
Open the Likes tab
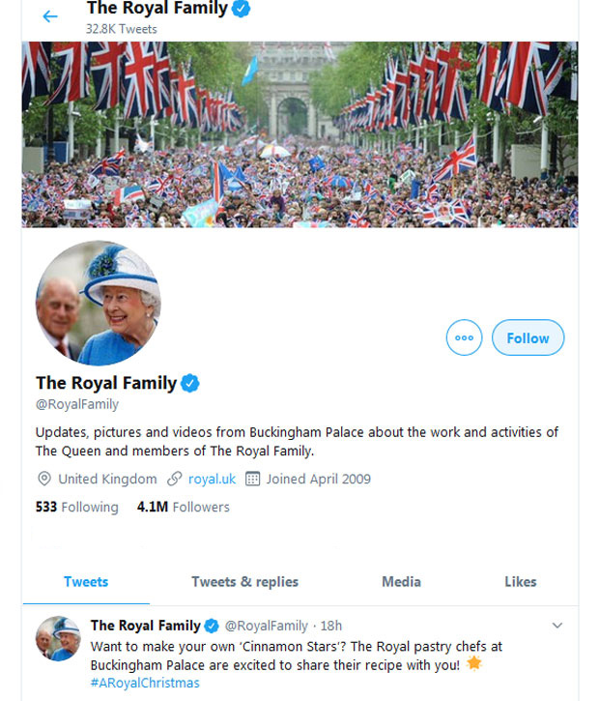520,581
